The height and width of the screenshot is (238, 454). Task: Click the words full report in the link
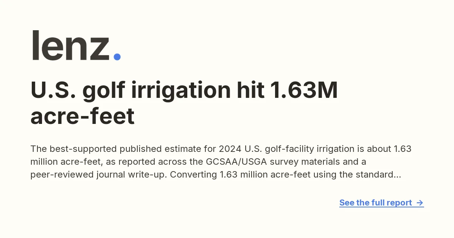[x=392, y=203]
